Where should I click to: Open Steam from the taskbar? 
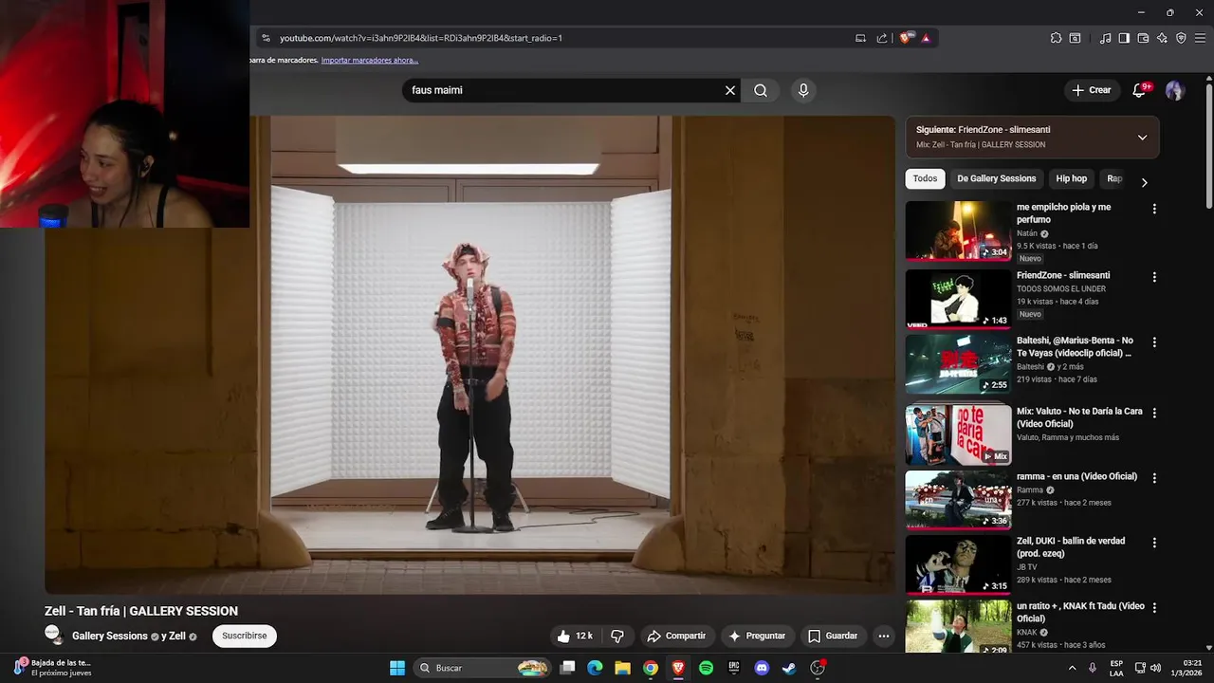788,668
